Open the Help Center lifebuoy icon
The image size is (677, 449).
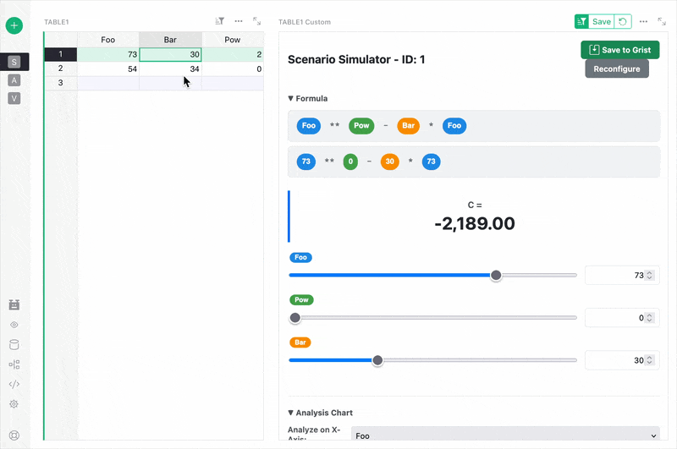tap(14, 435)
